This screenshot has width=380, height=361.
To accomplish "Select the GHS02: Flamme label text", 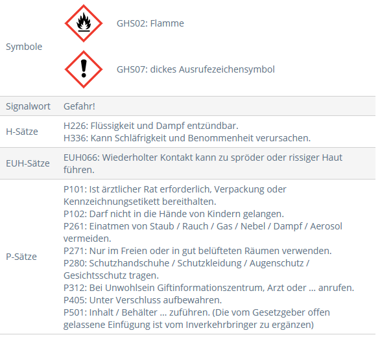I will coord(150,23).
